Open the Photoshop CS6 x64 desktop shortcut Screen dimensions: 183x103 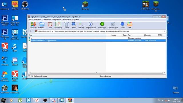pos(5,20)
